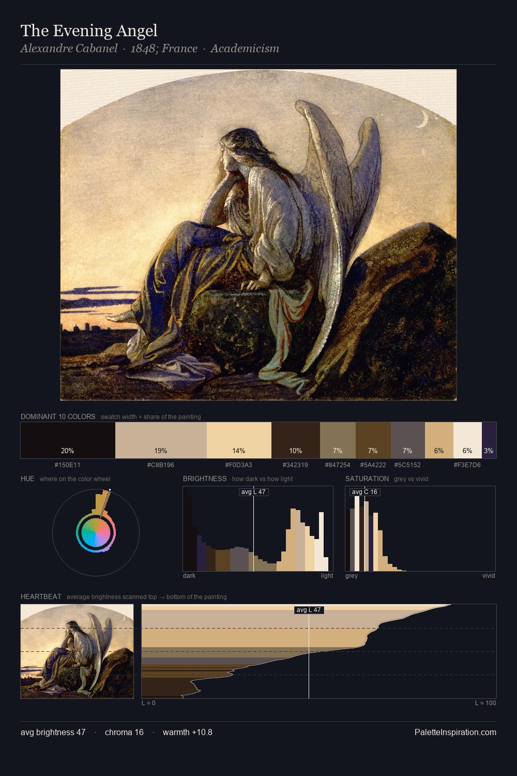517x776 pixels.
Task: Click the hex code #342319
Action: click(x=296, y=465)
